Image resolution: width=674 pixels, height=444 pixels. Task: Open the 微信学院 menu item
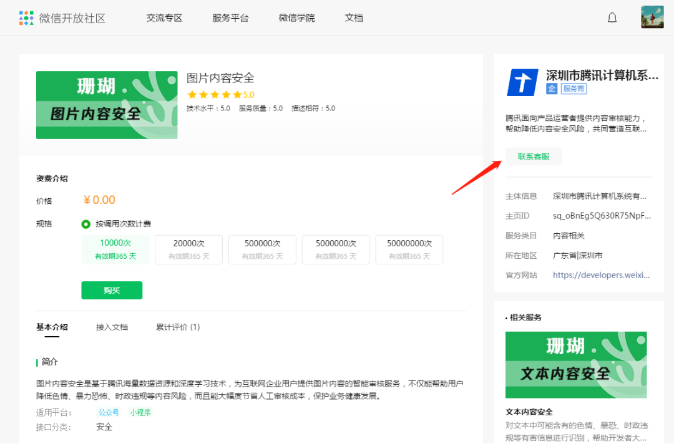[296, 18]
